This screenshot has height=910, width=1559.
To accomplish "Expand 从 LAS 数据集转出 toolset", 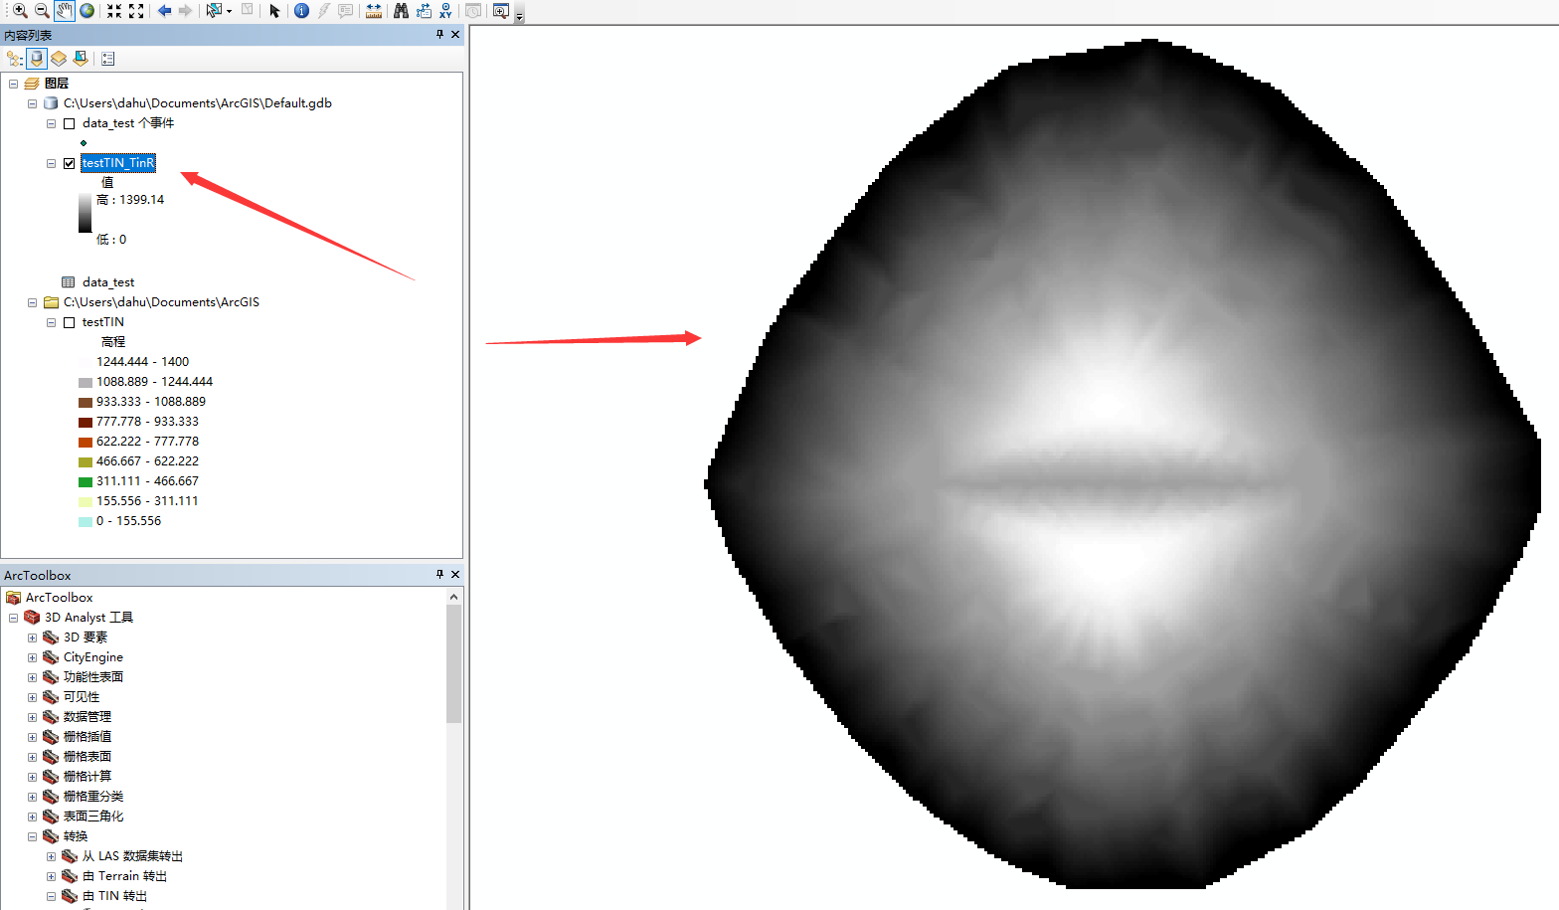I will (51, 856).
